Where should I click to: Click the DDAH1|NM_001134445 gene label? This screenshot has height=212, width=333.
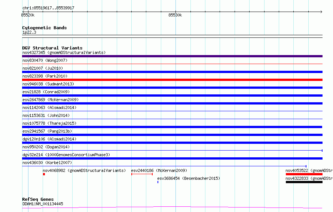point(43,204)
